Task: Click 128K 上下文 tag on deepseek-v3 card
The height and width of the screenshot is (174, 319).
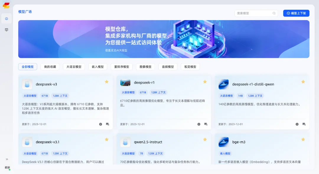Action: click(x=60, y=96)
